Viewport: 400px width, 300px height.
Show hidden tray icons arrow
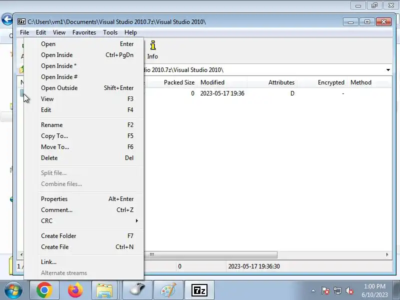pyautogui.click(x=313, y=290)
